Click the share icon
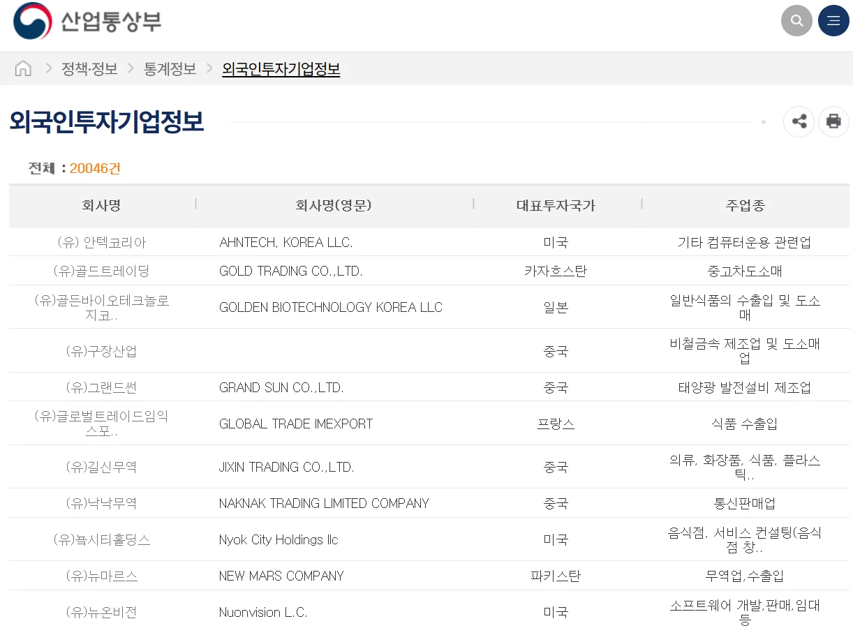This screenshot has height=635, width=853. click(x=799, y=121)
